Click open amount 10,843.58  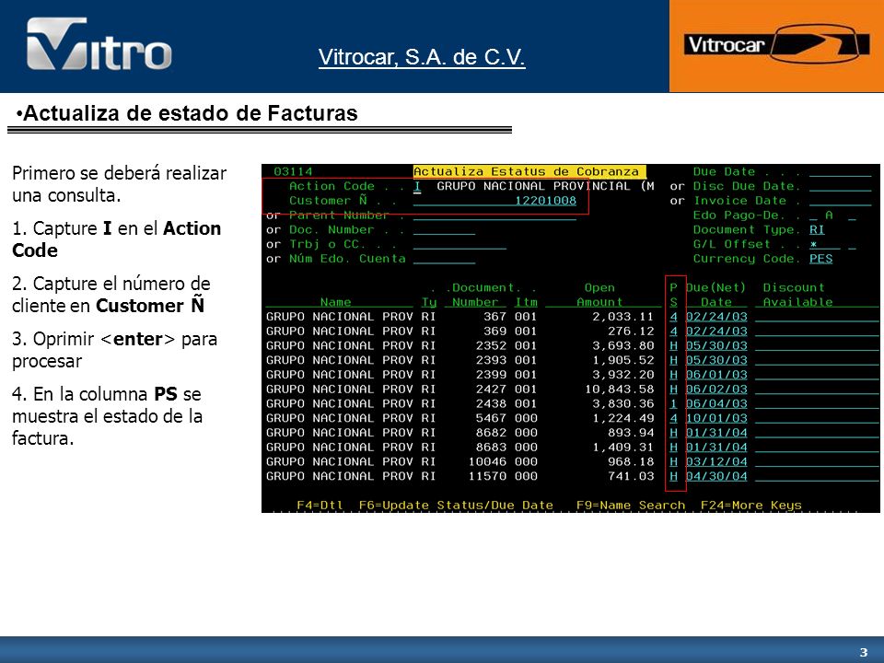(619, 390)
